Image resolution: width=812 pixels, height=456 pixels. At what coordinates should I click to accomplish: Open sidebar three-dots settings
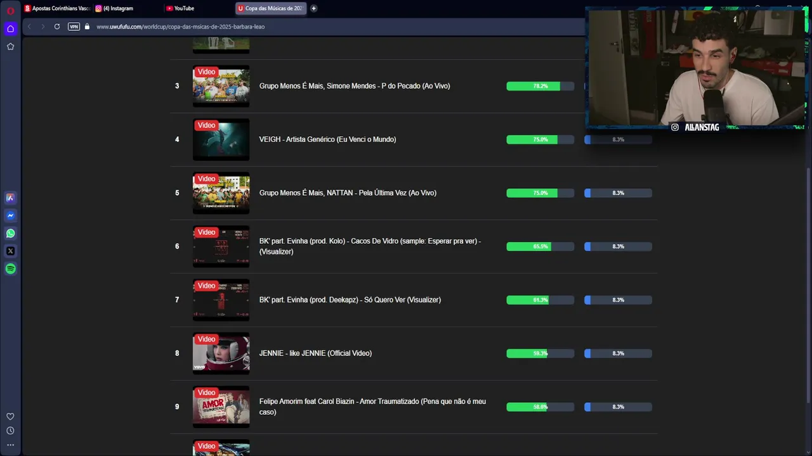(x=10, y=445)
